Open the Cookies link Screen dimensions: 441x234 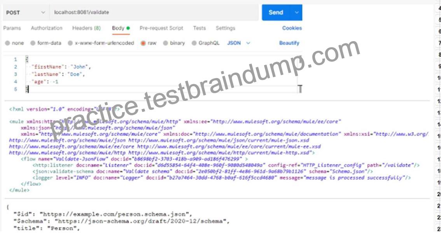coord(292,28)
